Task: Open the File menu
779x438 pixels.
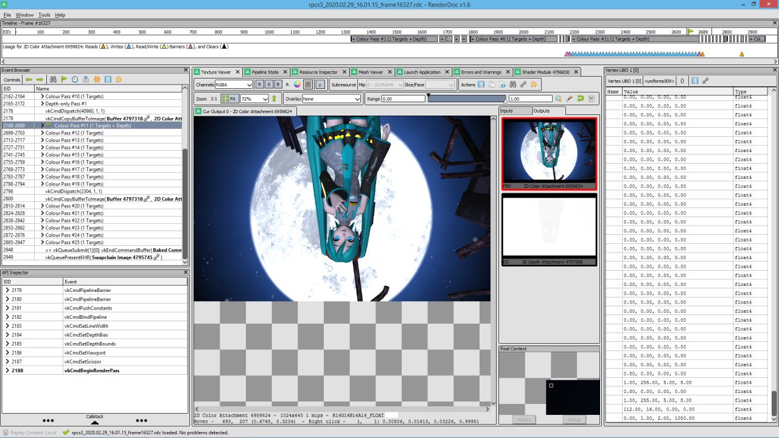Action: click(x=7, y=15)
